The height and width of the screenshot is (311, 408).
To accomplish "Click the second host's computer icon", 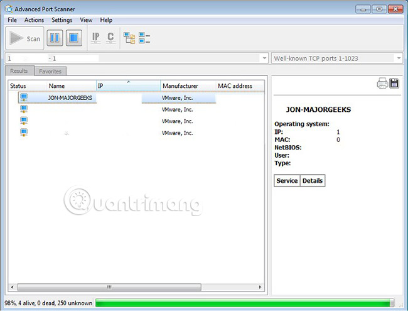I will click(x=24, y=109).
